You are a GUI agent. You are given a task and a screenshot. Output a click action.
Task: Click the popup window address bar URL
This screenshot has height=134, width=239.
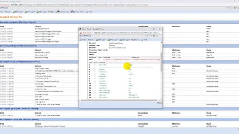click(127, 33)
